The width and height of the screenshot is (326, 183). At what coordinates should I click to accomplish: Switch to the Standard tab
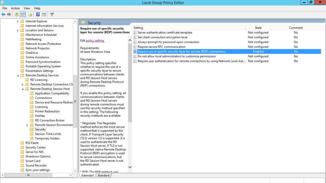click(103, 175)
